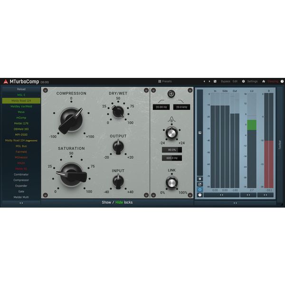Click the 20.0 kHz low-pass field
285x285 pixels.
pos(181,107)
